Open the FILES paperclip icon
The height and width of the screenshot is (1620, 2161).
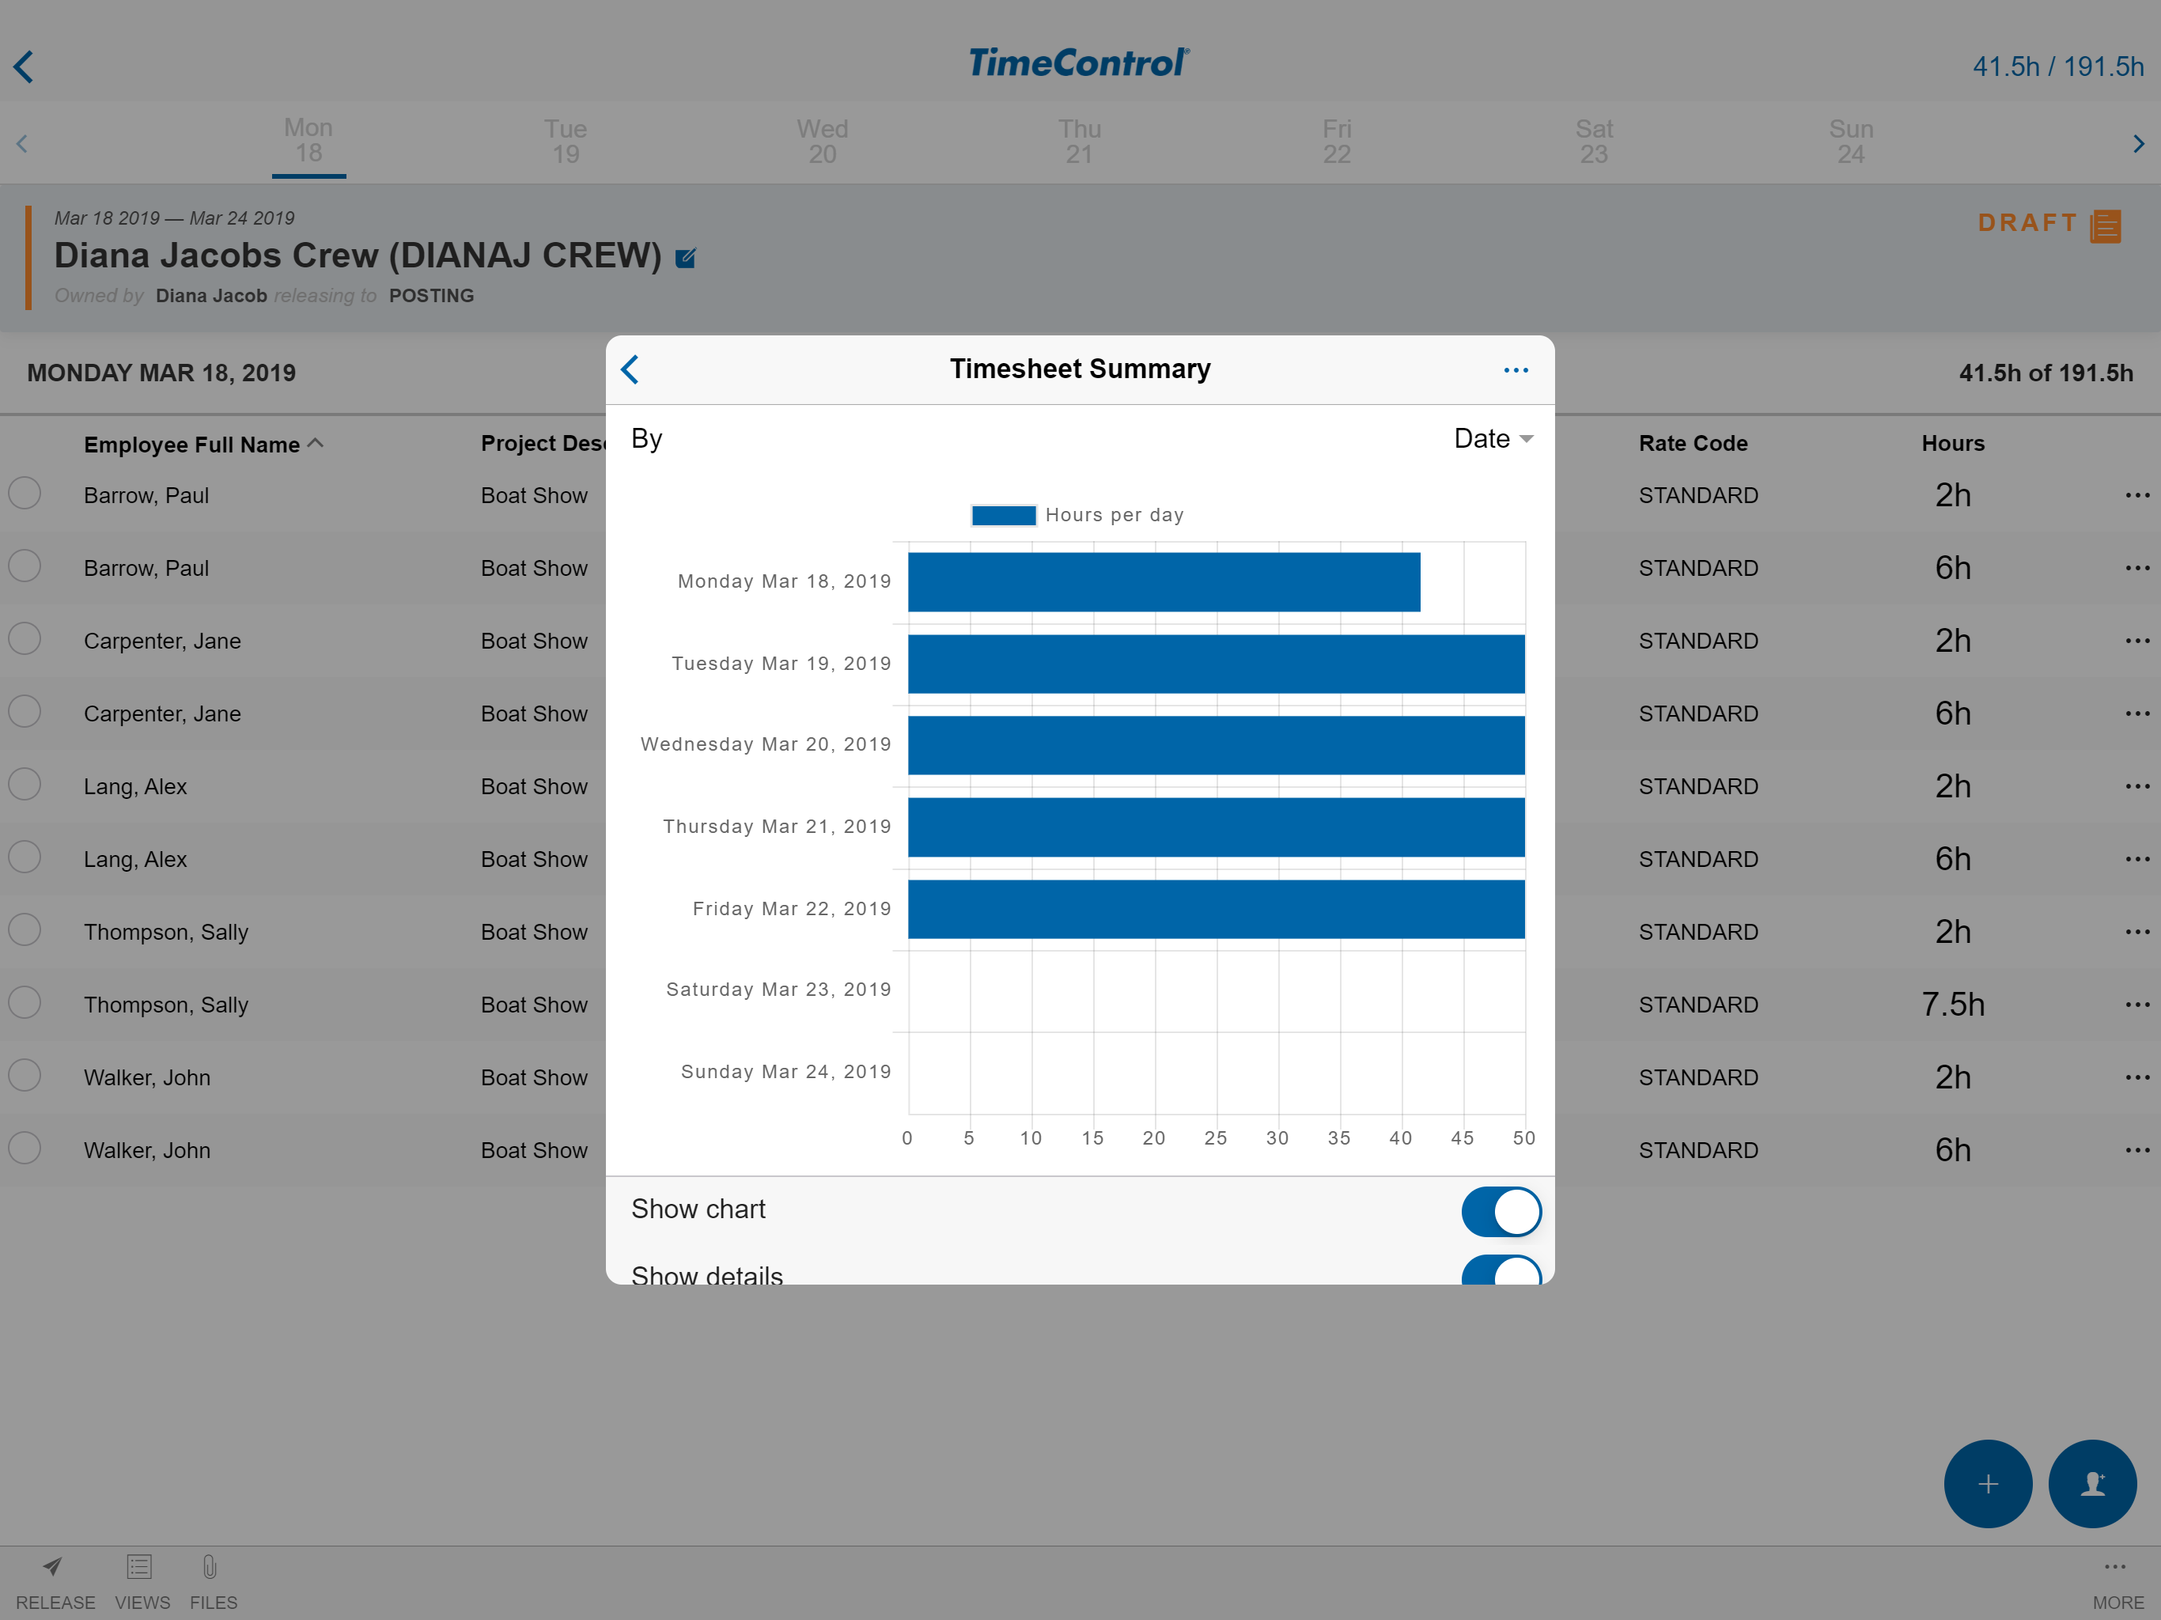[x=210, y=1567]
